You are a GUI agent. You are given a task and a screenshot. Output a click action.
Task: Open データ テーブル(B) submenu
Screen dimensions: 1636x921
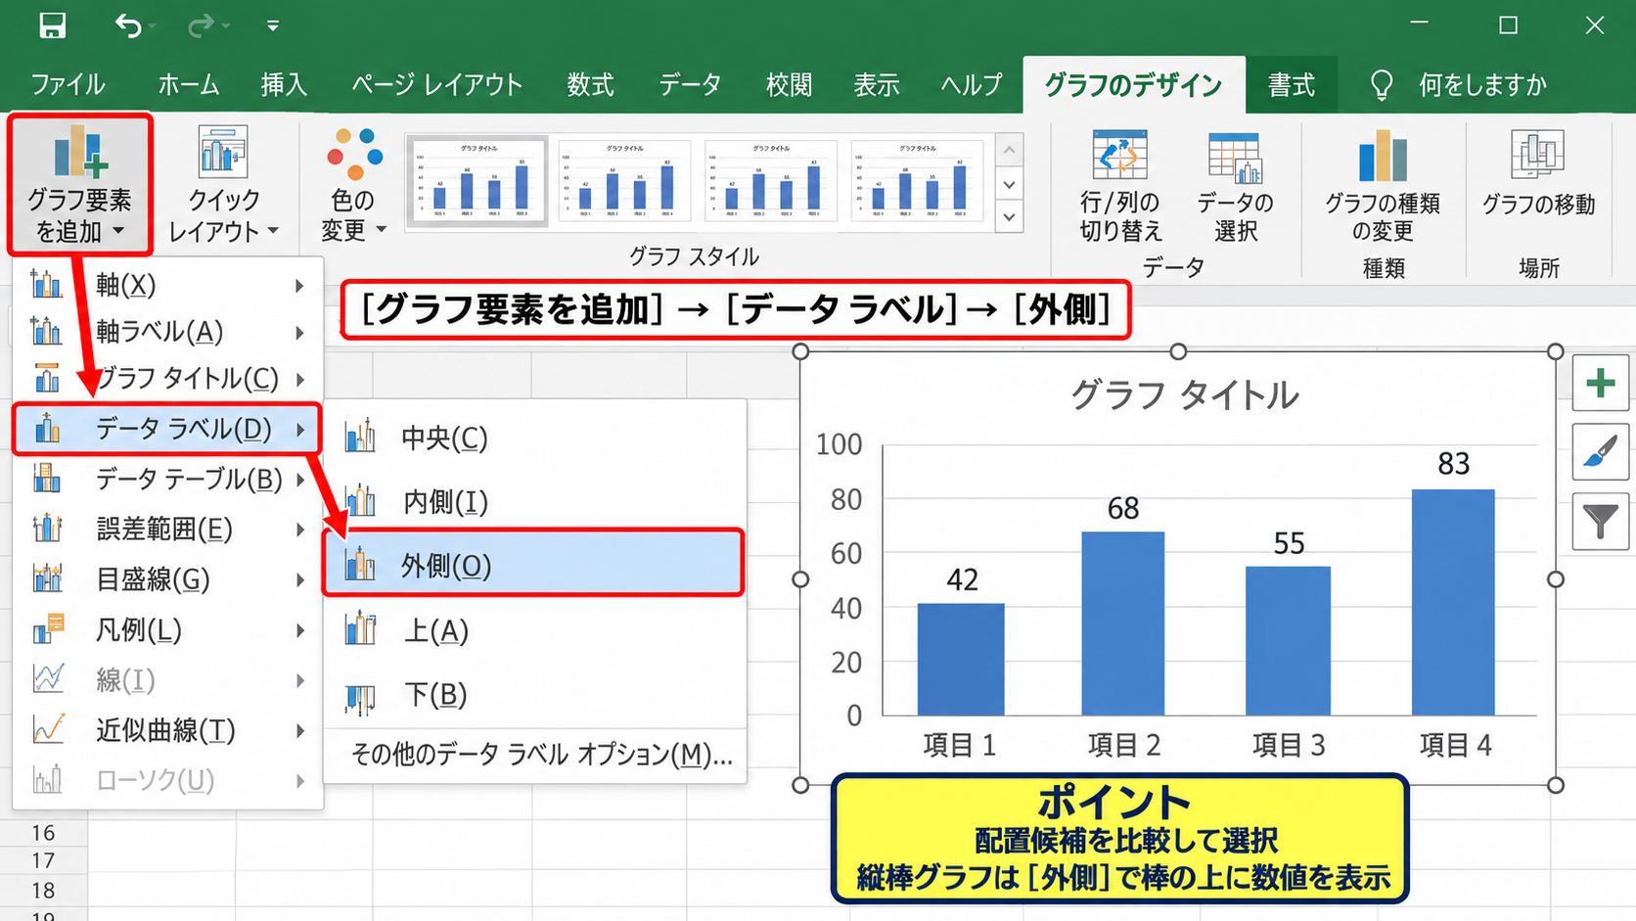[168, 479]
